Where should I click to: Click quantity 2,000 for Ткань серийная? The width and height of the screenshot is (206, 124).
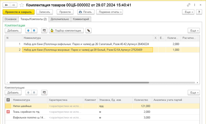point(142,112)
